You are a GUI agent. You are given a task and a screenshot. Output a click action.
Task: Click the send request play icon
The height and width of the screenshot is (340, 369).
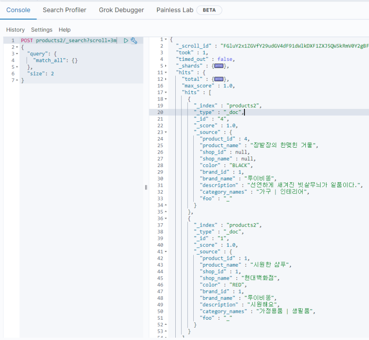(126, 41)
